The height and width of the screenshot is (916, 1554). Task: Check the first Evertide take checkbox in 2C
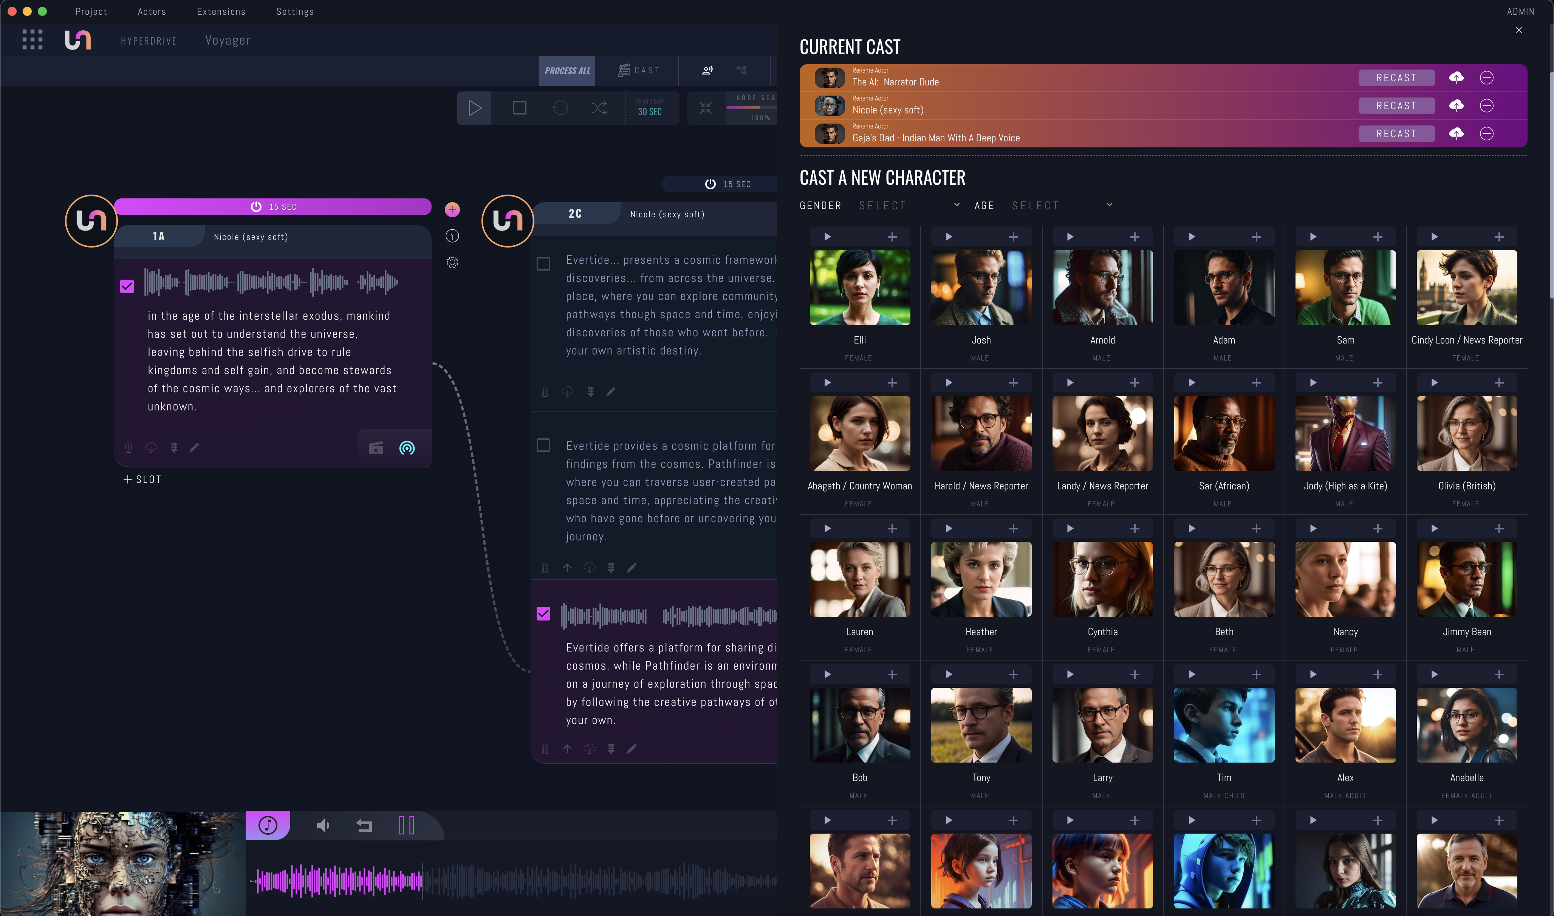coord(543,264)
